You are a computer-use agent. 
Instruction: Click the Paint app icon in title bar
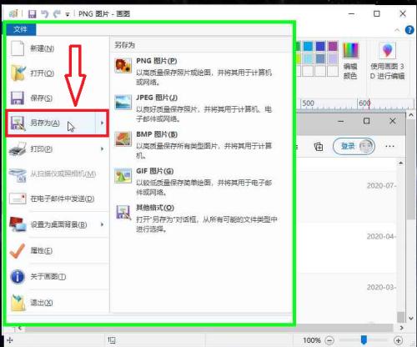tap(13, 13)
